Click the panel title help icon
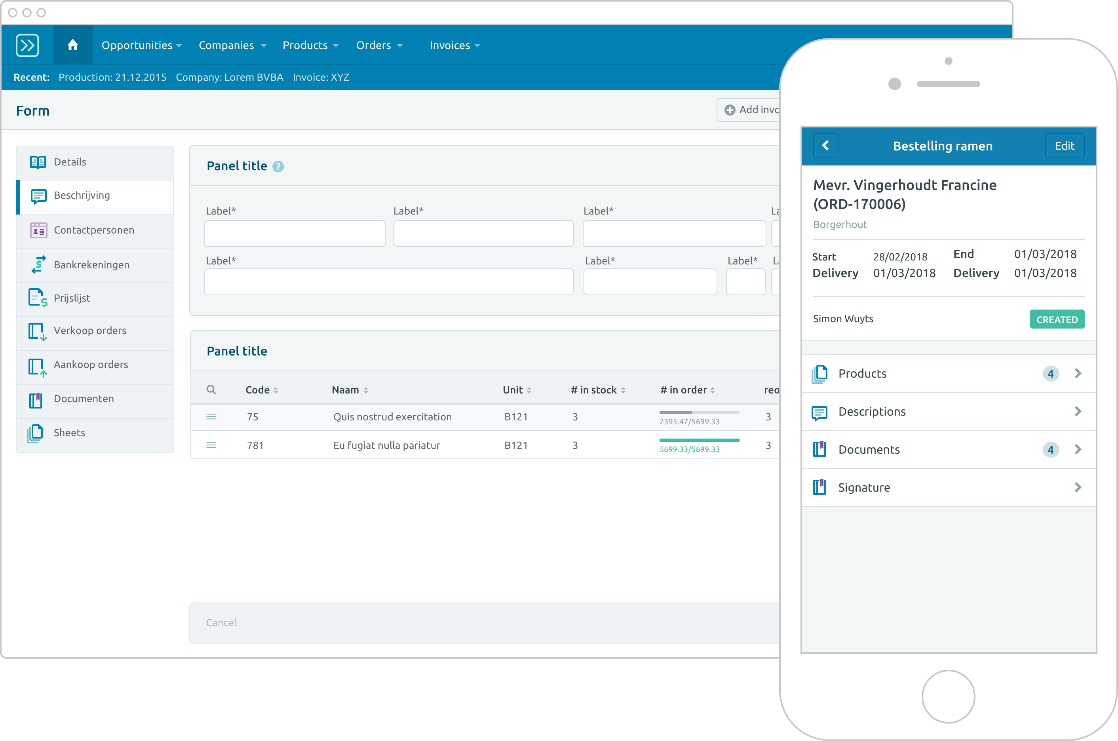 point(278,166)
